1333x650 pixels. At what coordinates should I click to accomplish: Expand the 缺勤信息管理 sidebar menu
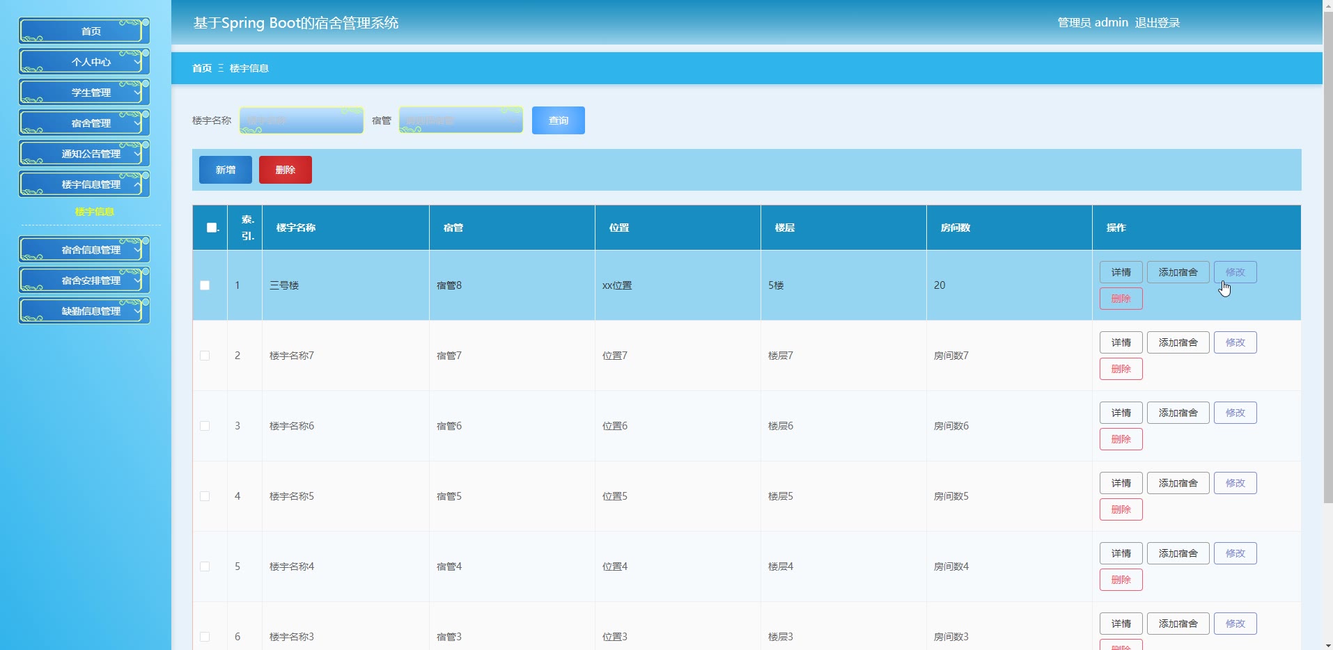click(x=84, y=311)
